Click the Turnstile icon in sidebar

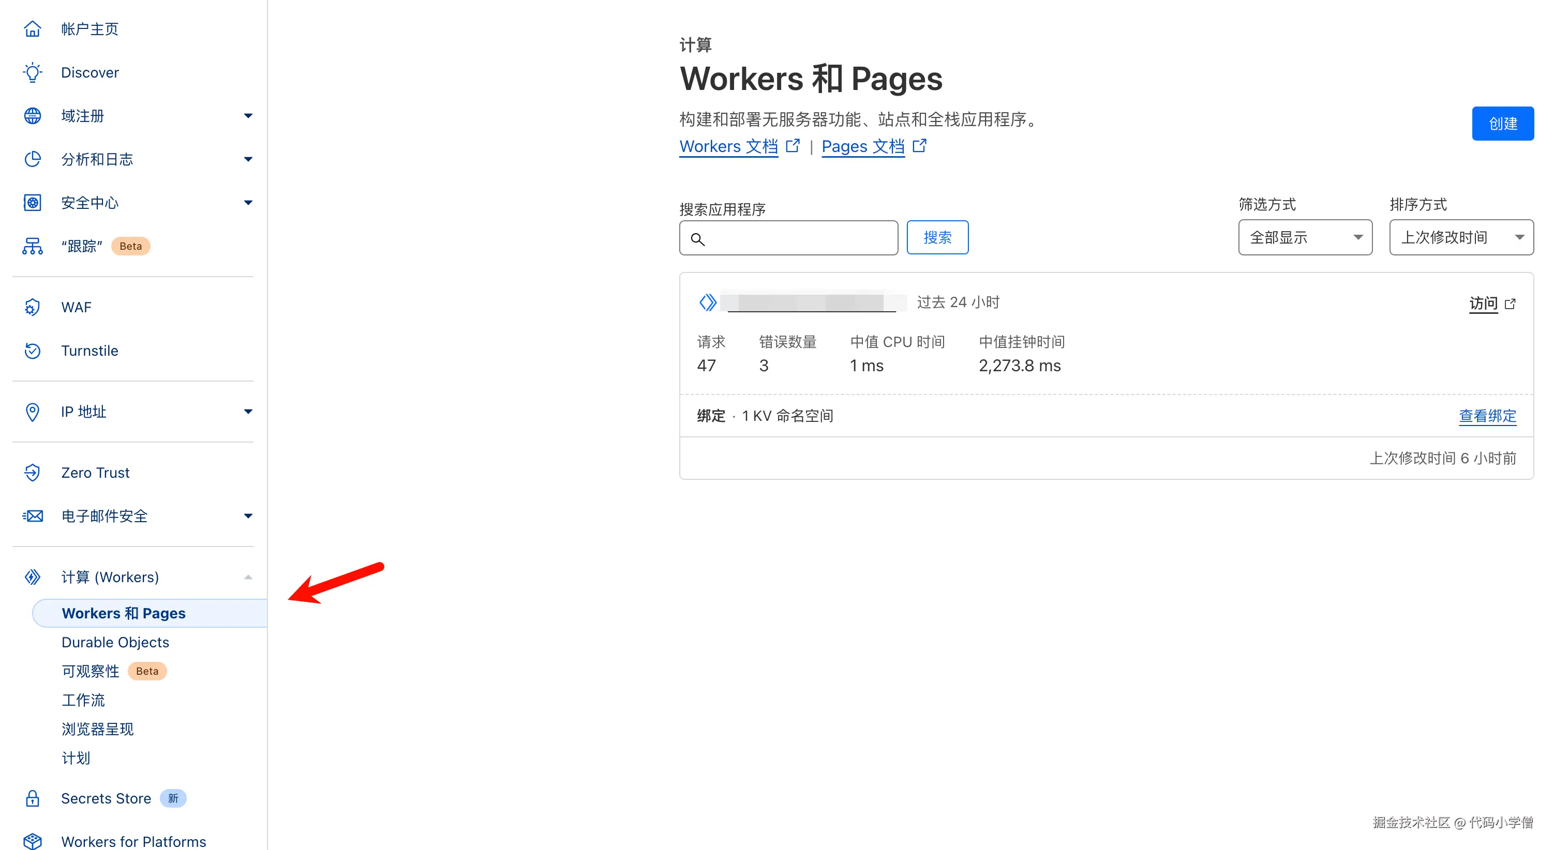pos(33,351)
